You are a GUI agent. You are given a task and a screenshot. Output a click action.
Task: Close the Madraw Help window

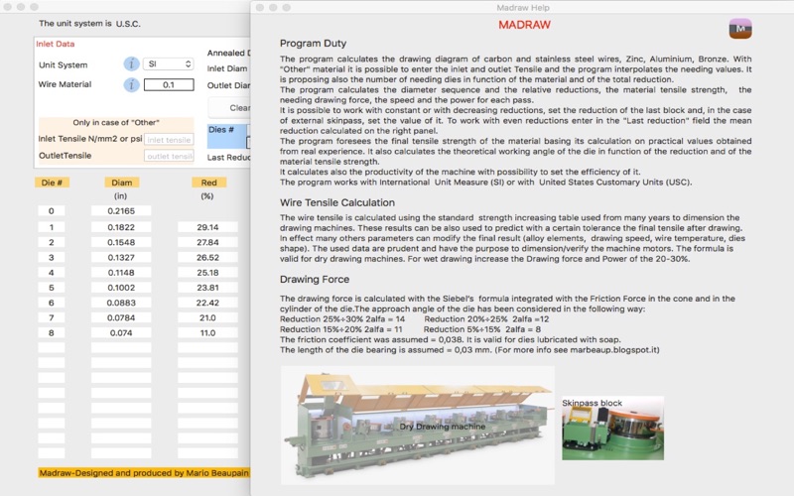[260, 8]
